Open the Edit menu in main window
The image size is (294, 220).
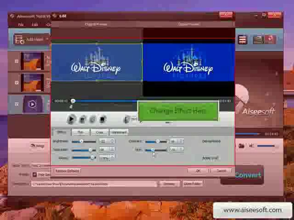tap(35, 24)
